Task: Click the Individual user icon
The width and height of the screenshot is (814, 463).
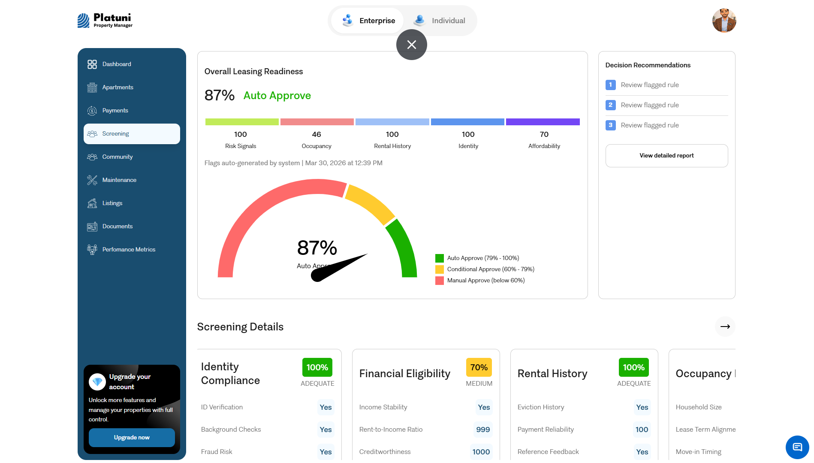Action: (419, 20)
